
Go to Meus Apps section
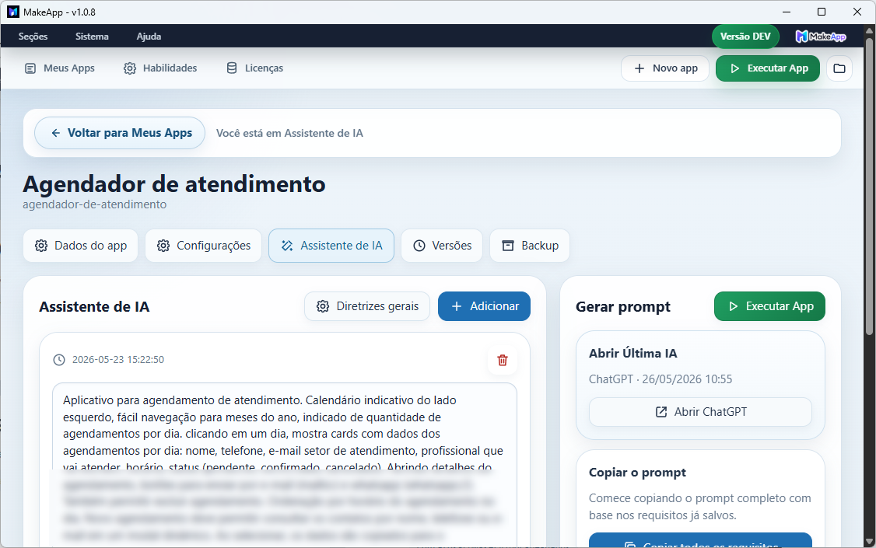[x=60, y=68]
